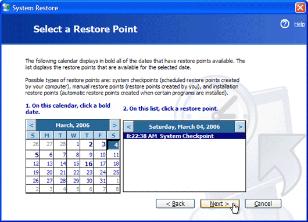Click date 12 on the calendar
Image resolution: width=308 pixels, height=222 pixels.
click(x=33, y=164)
